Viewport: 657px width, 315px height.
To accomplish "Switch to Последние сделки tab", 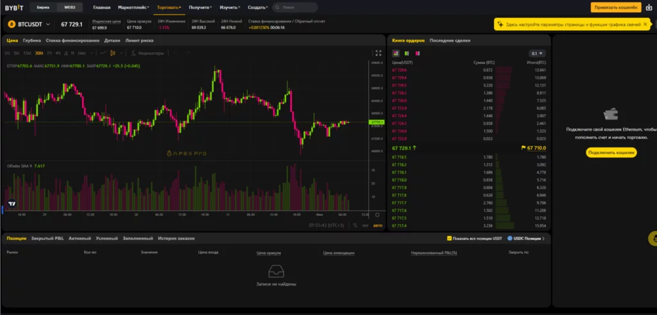I will point(450,40).
